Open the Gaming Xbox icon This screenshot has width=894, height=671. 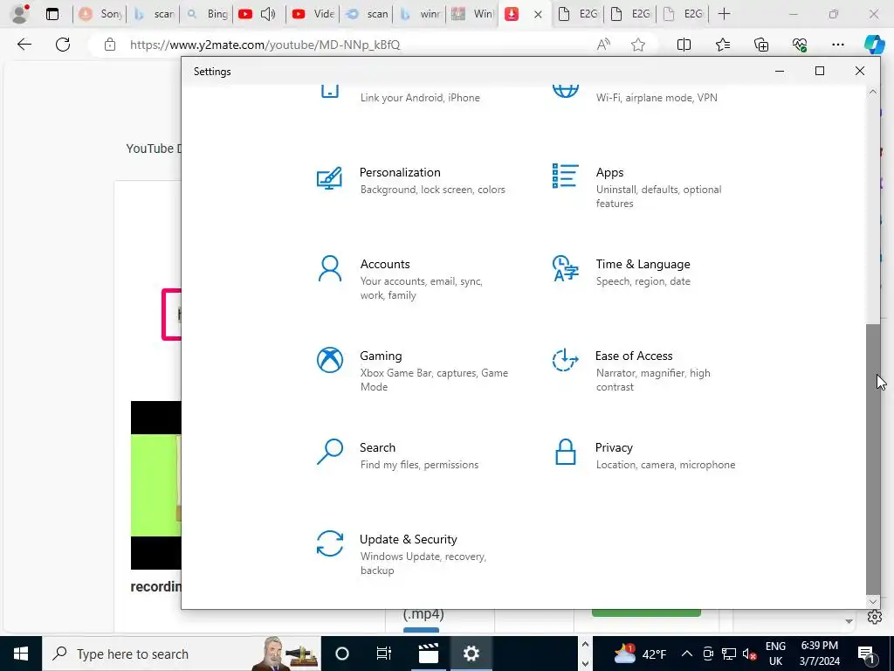(x=329, y=360)
